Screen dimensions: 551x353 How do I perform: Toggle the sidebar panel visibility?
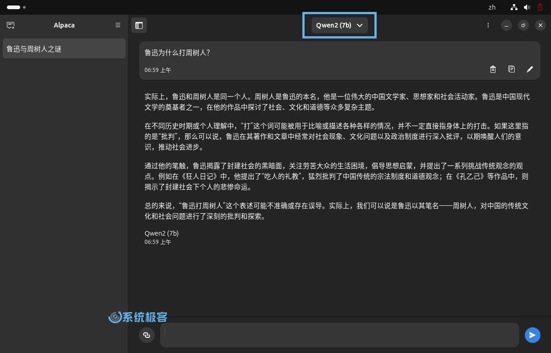[139, 25]
